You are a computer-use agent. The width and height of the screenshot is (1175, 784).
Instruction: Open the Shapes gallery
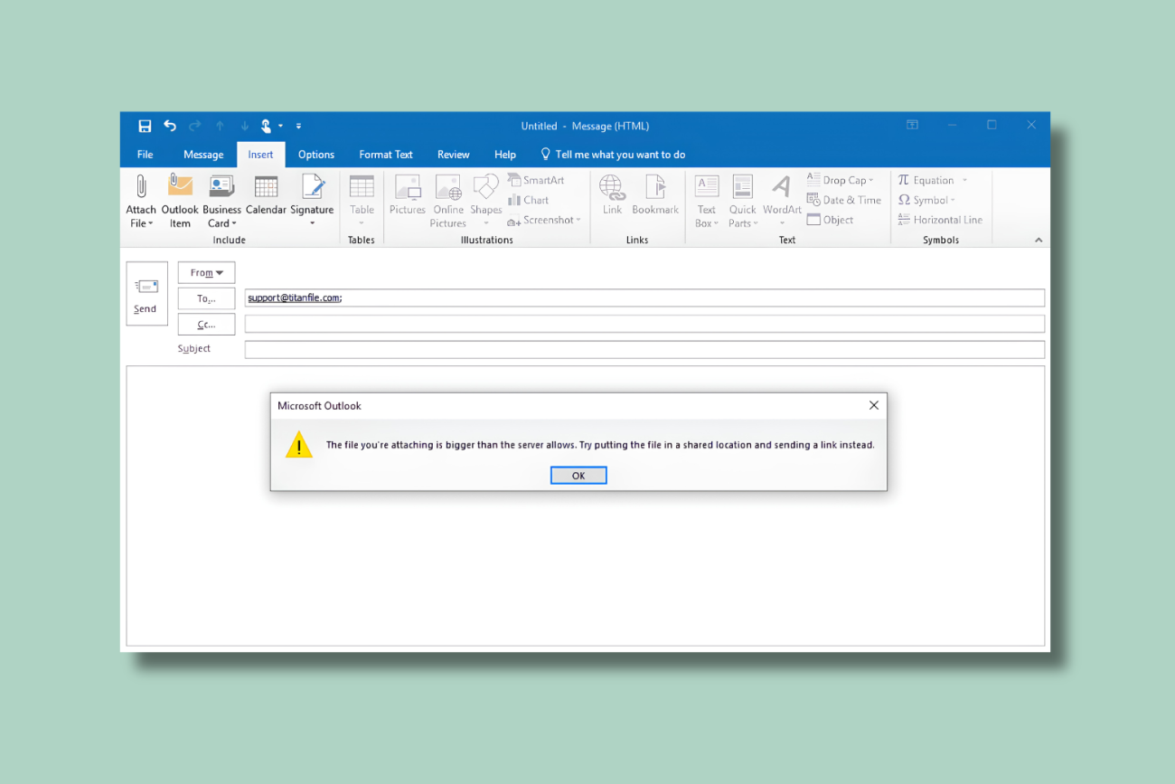(485, 201)
